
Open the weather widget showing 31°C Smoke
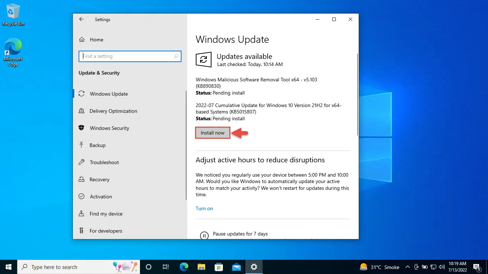380,267
